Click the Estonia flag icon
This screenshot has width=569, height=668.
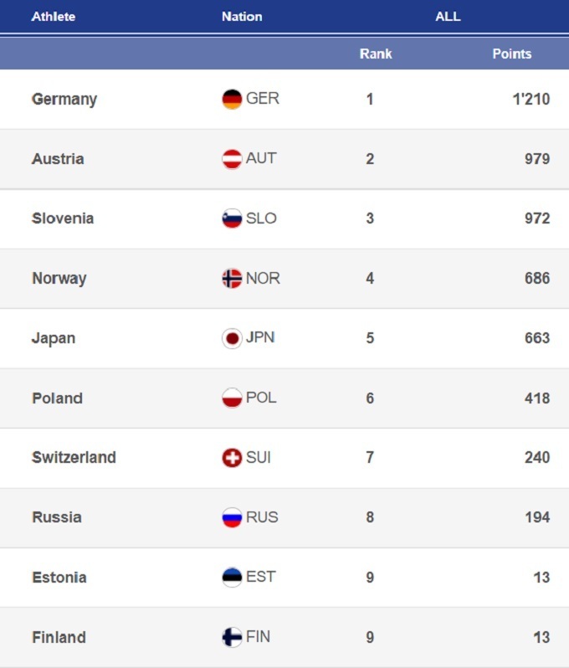pos(232,578)
